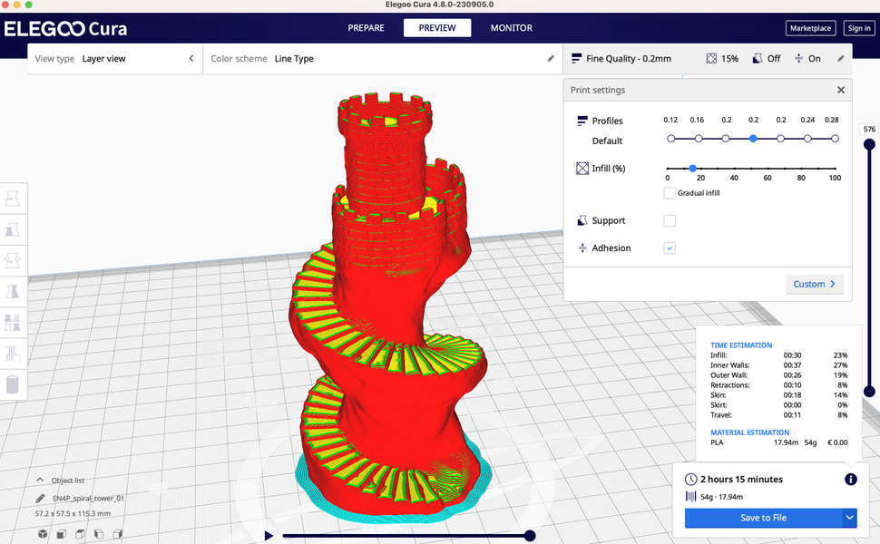880x544 pixels.
Task: Select the Move tool in the left toolbar
Action: [x=14, y=198]
